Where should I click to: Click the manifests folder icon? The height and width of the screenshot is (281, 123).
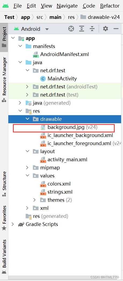[28, 46]
